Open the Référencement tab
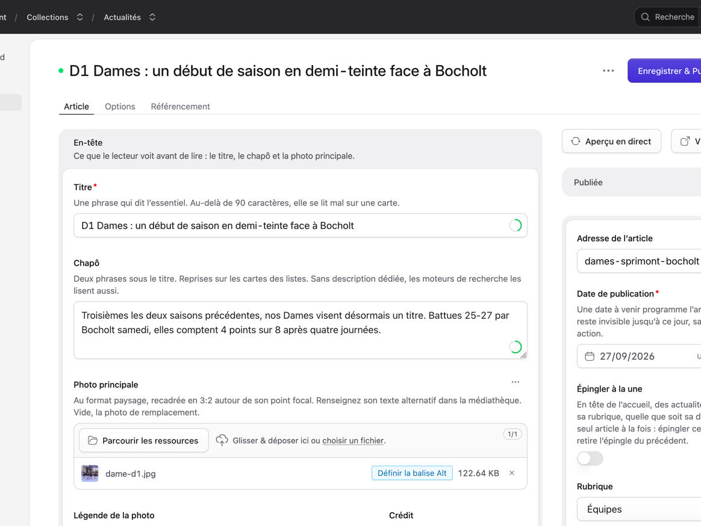701x526 pixels. (180, 107)
